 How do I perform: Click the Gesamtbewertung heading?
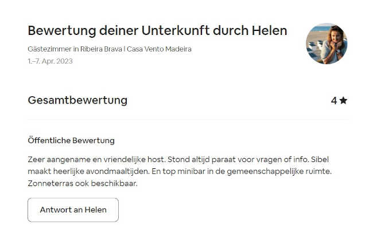(77, 100)
